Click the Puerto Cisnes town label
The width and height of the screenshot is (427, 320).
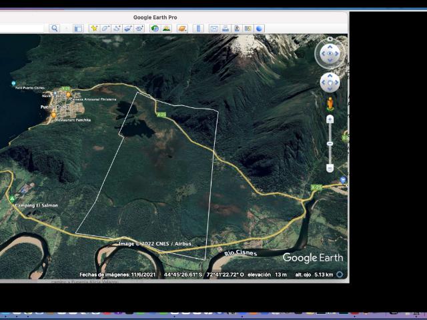click(x=55, y=107)
